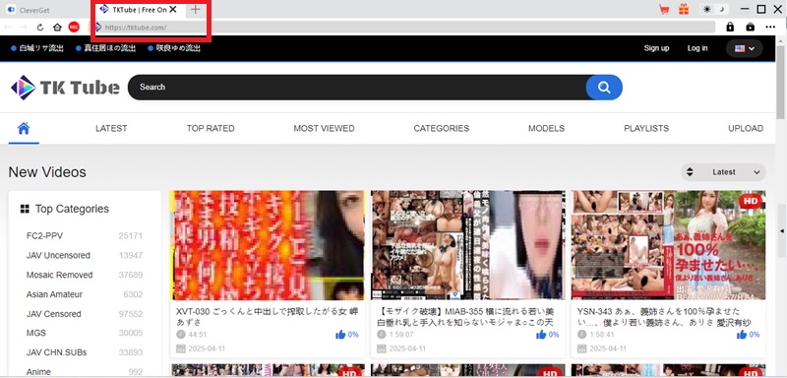The image size is (787, 378).
Task: Select the Mosaic Removed category
Action: (x=59, y=275)
